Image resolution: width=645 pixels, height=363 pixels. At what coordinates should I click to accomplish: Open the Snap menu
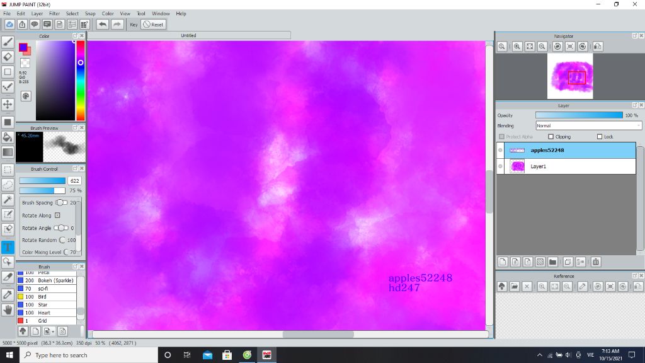90,14
